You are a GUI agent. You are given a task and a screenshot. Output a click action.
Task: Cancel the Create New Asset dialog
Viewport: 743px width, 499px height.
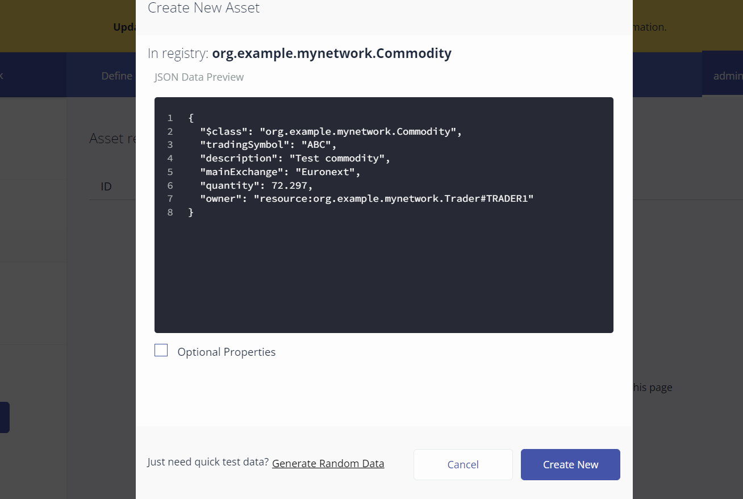[x=463, y=464]
